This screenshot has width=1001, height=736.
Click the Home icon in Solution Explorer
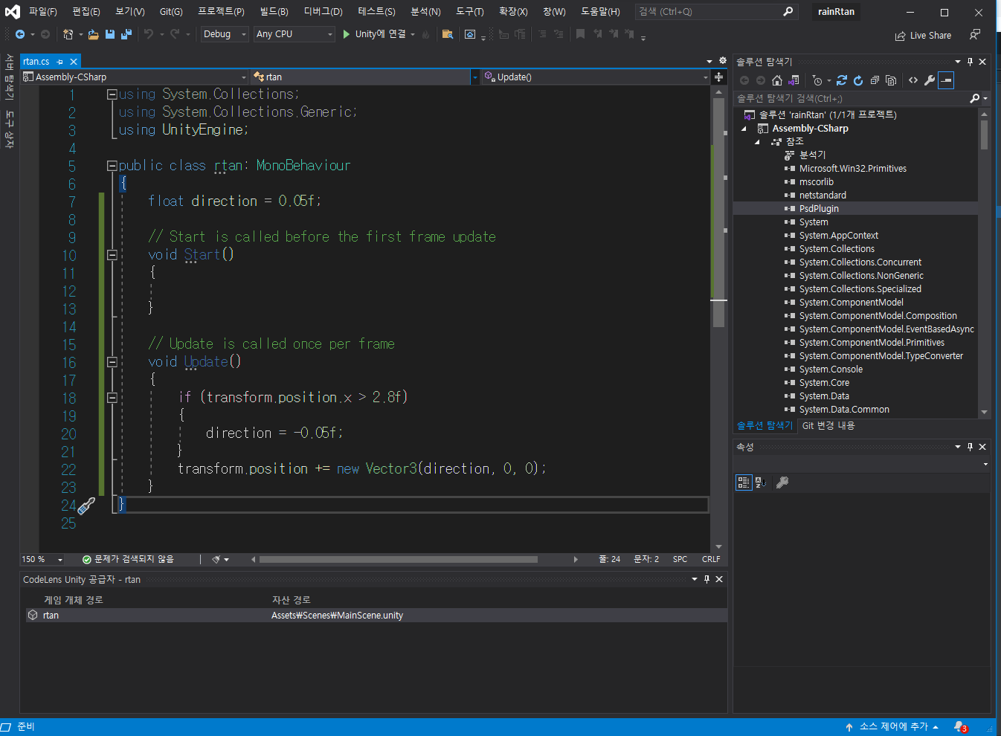point(777,80)
